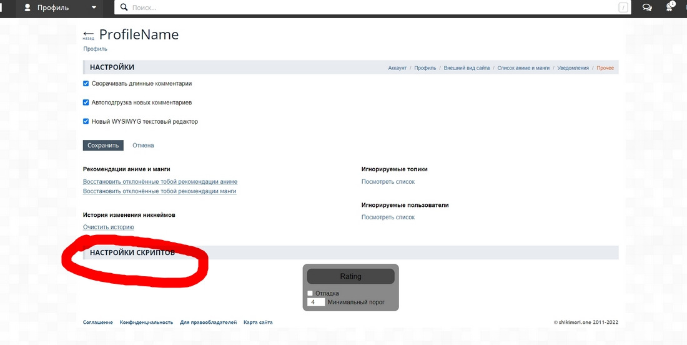This screenshot has width=687, height=345.
Task: Go to 'Список аниме и манги' tab
Action: [x=523, y=67]
